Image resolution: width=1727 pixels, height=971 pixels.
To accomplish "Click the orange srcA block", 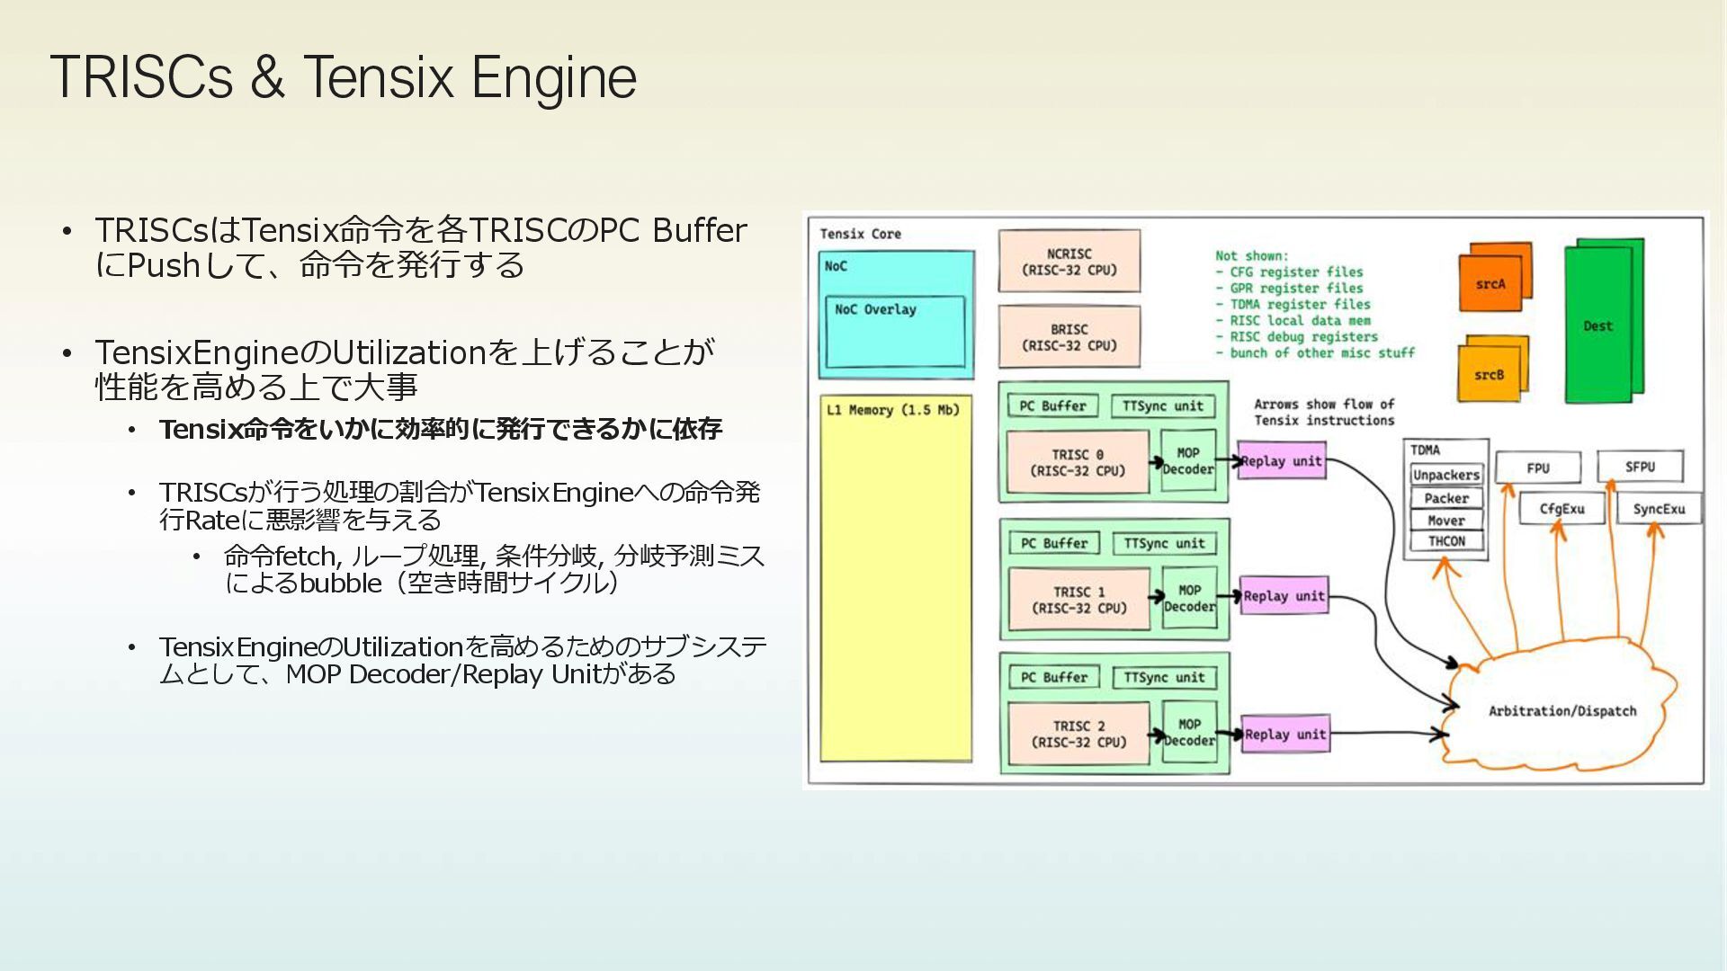I will 1490,284.
